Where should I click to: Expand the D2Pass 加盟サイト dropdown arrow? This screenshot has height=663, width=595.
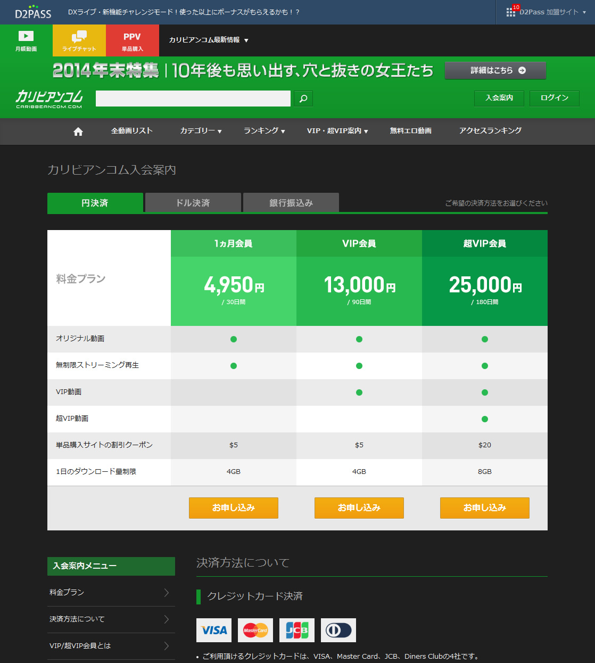(584, 12)
